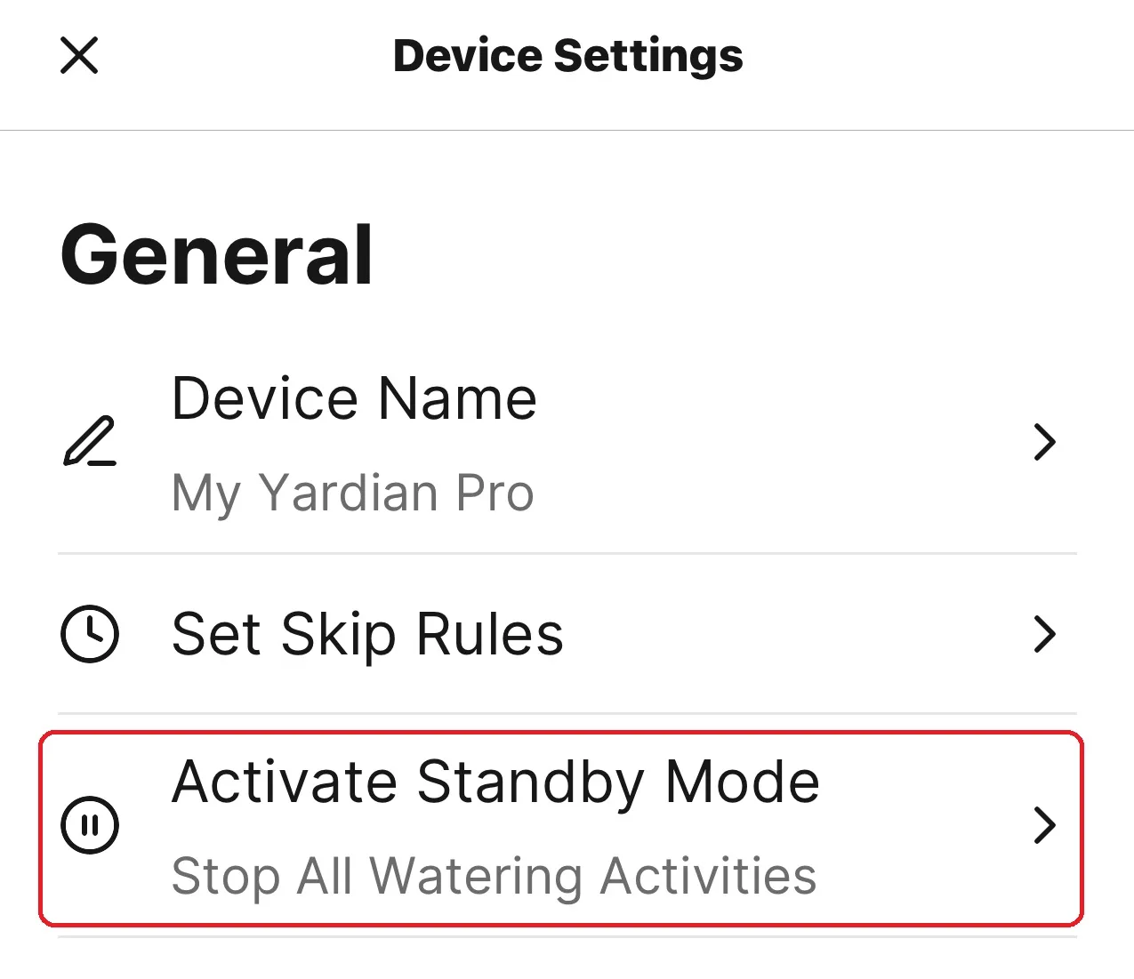
Task: Tap the Stop All Watering Activities subtitle
Action: click(494, 877)
